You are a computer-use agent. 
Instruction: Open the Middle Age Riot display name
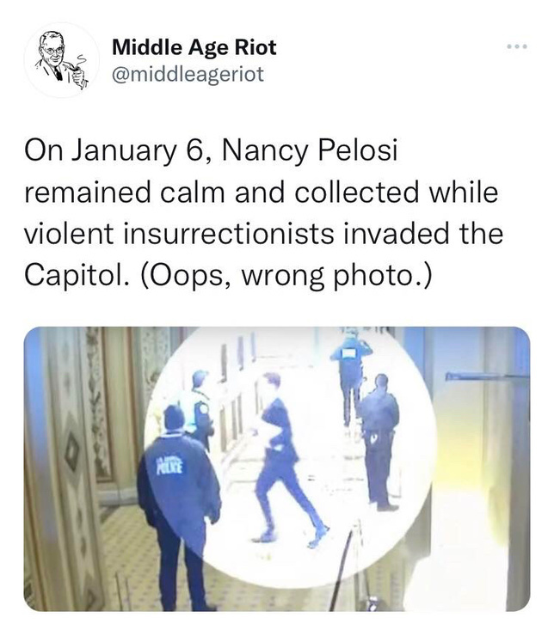(194, 47)
